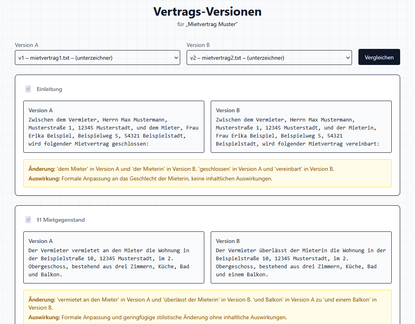Click Änderung note about 'vermietet an den Mieter'
The image size is (415, 324).
pos(202,304)
